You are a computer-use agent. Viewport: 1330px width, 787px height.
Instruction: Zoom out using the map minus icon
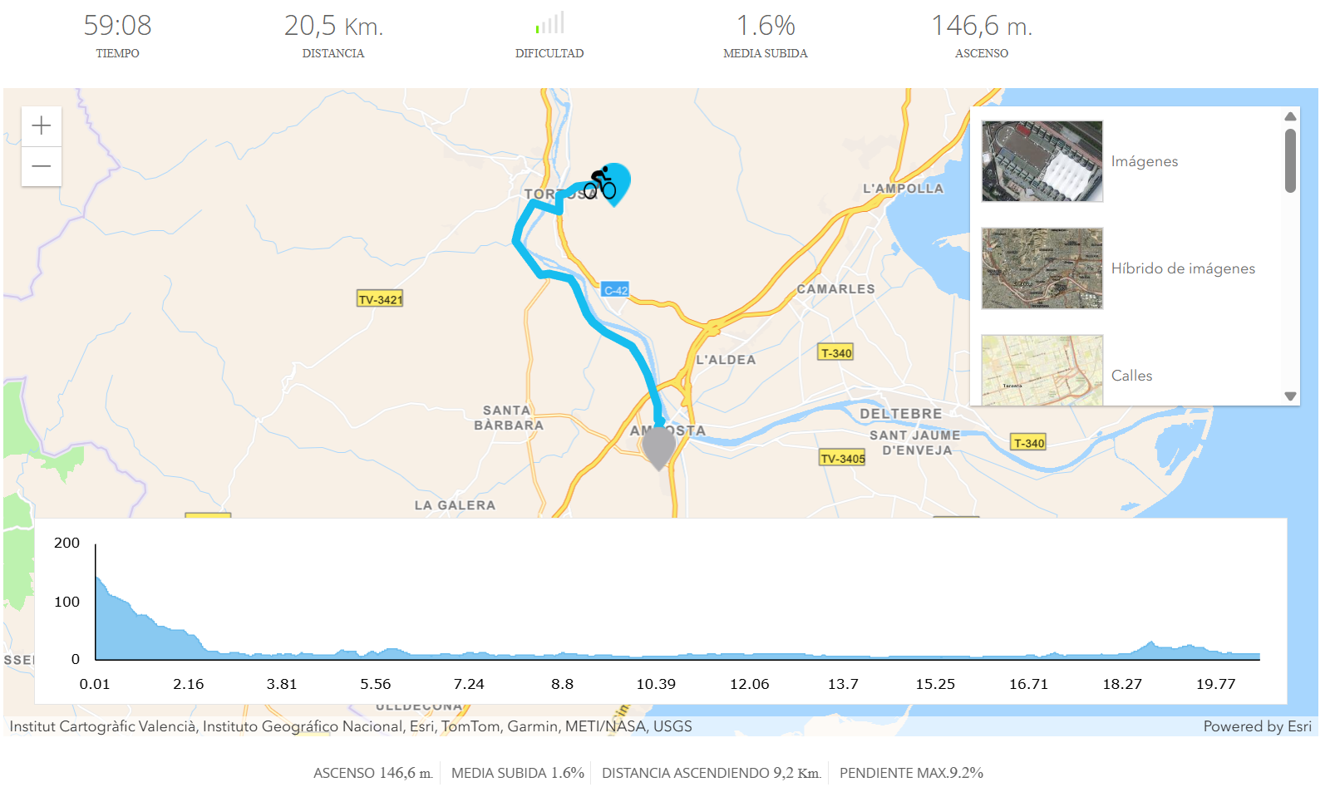41,166
